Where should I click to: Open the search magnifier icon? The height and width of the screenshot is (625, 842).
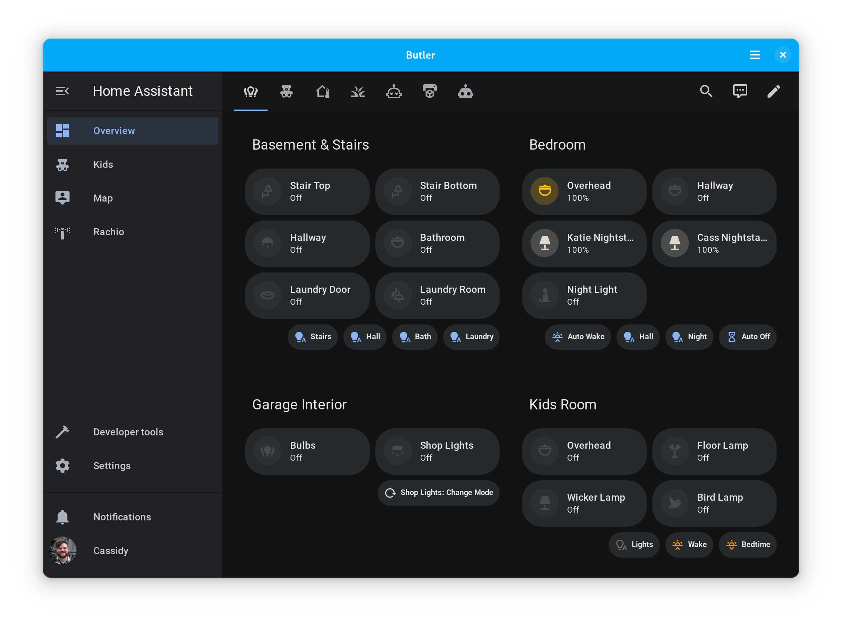coord(706,91)
